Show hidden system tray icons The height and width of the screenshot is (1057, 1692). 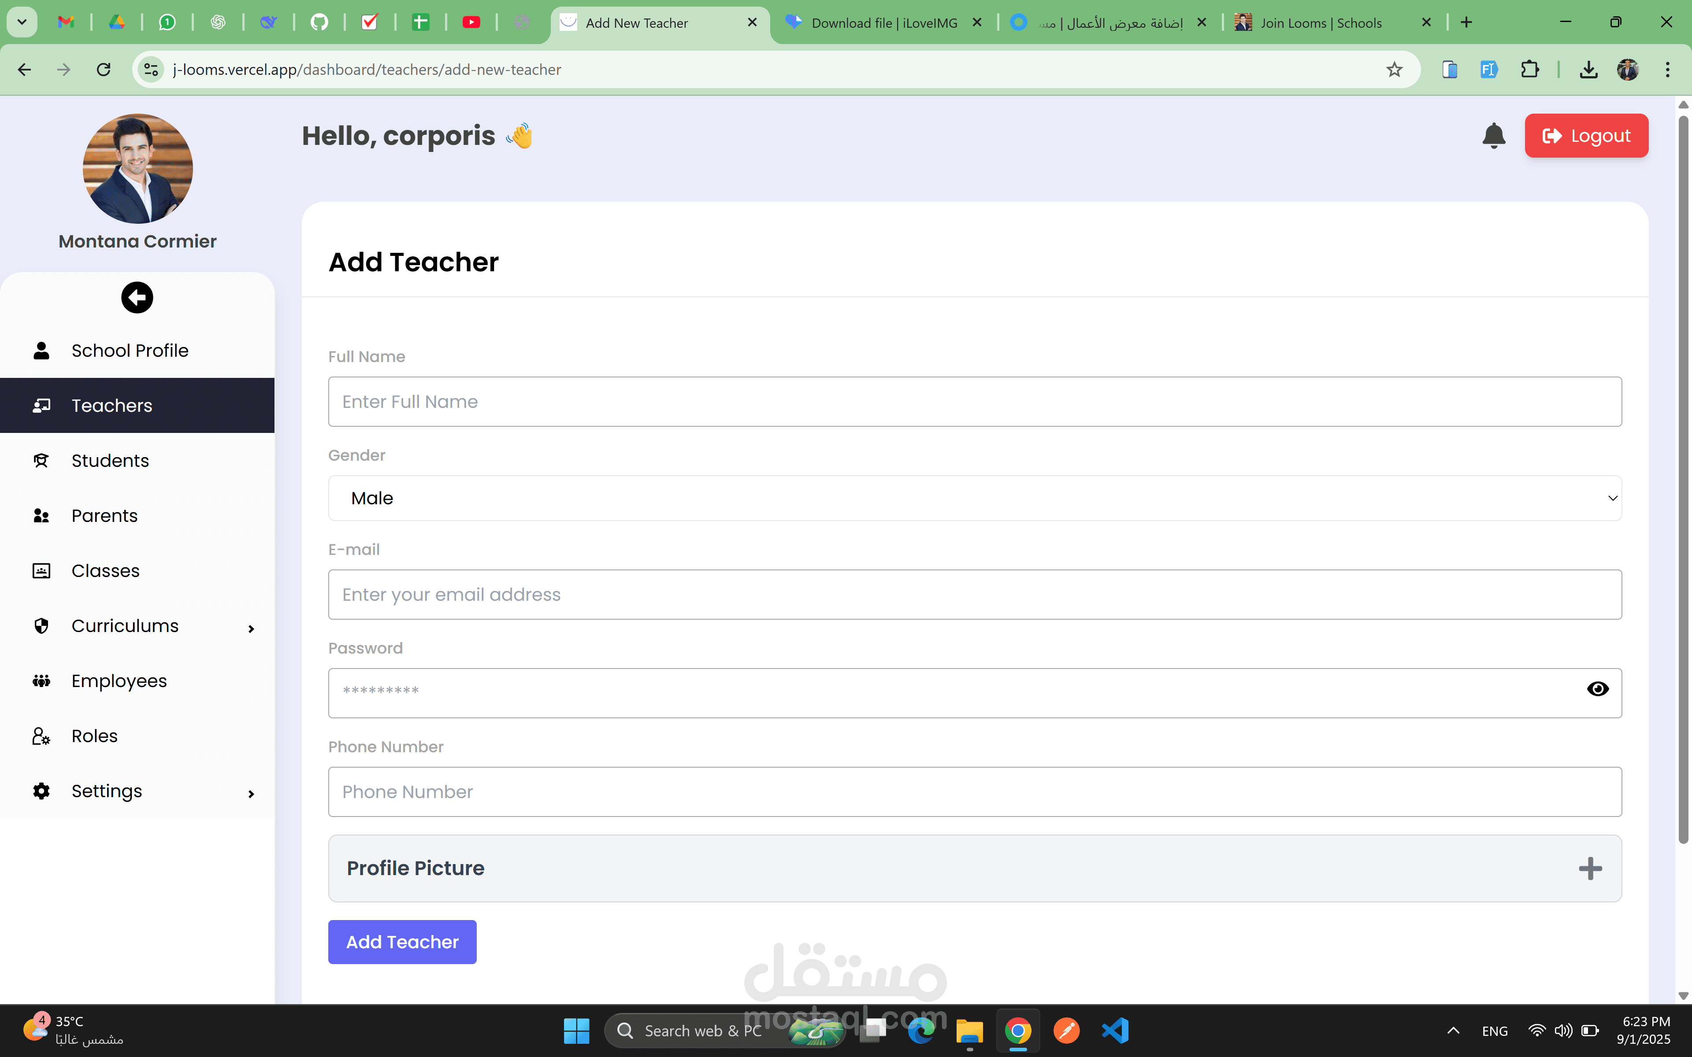click(1453, 1031)
